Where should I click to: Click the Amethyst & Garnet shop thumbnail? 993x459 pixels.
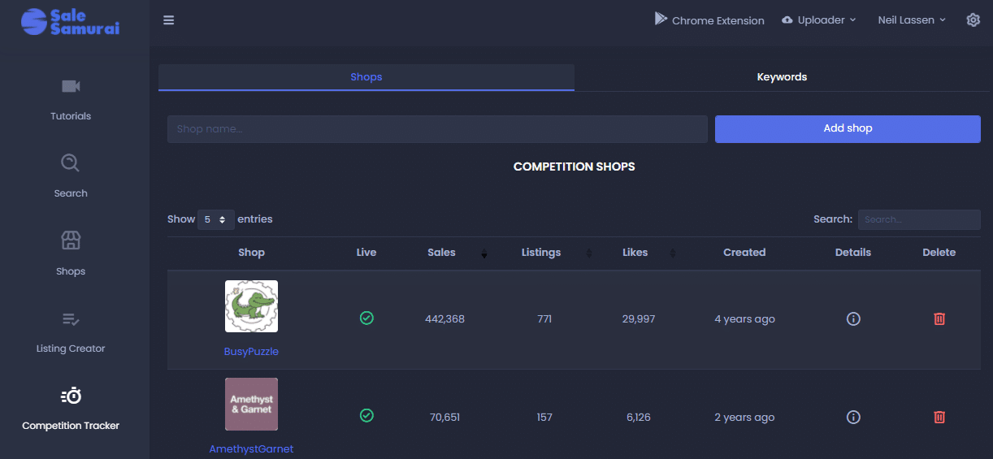[x=251, y=404]
